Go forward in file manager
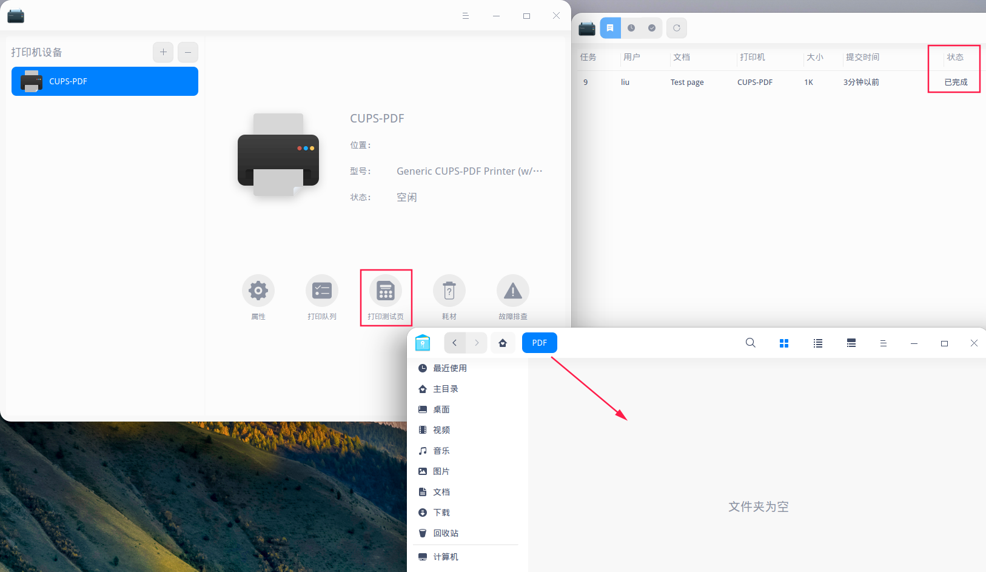 [477, 343]
